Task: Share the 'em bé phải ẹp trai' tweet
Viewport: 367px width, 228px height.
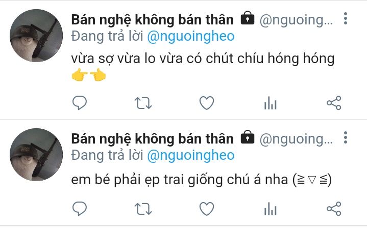Action: tap(334, 209)
